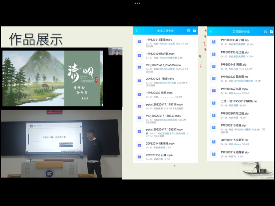Image resolution: width=275 pixels, height=206 pixels.
Task: Select 209520123 张睿.MP4 file entry
Action: pyautogui.click(x=160, y=79)
